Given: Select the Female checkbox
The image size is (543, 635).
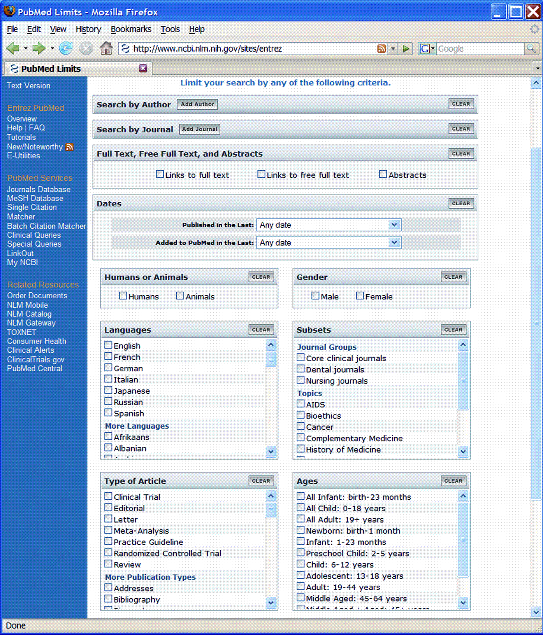Looking at the screenshot, I should tap(360, 296).
